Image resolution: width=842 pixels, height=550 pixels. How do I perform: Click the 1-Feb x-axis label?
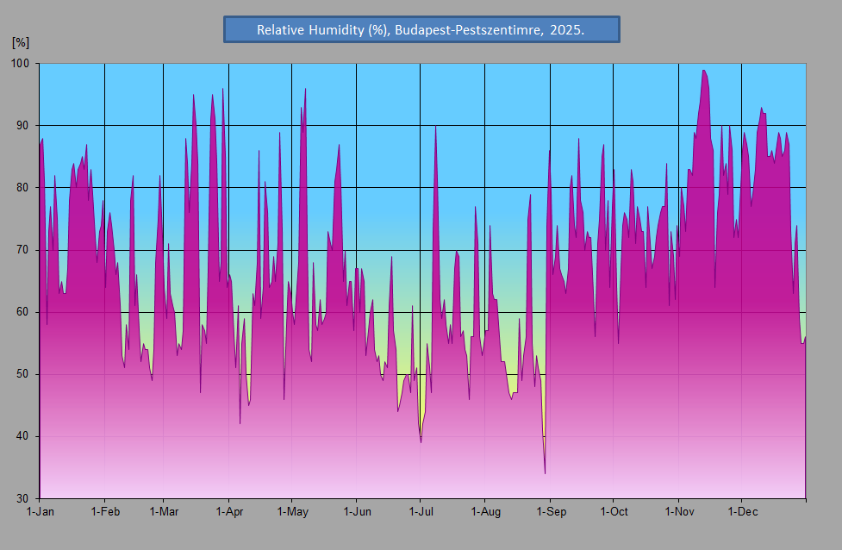tap(105, 511)
